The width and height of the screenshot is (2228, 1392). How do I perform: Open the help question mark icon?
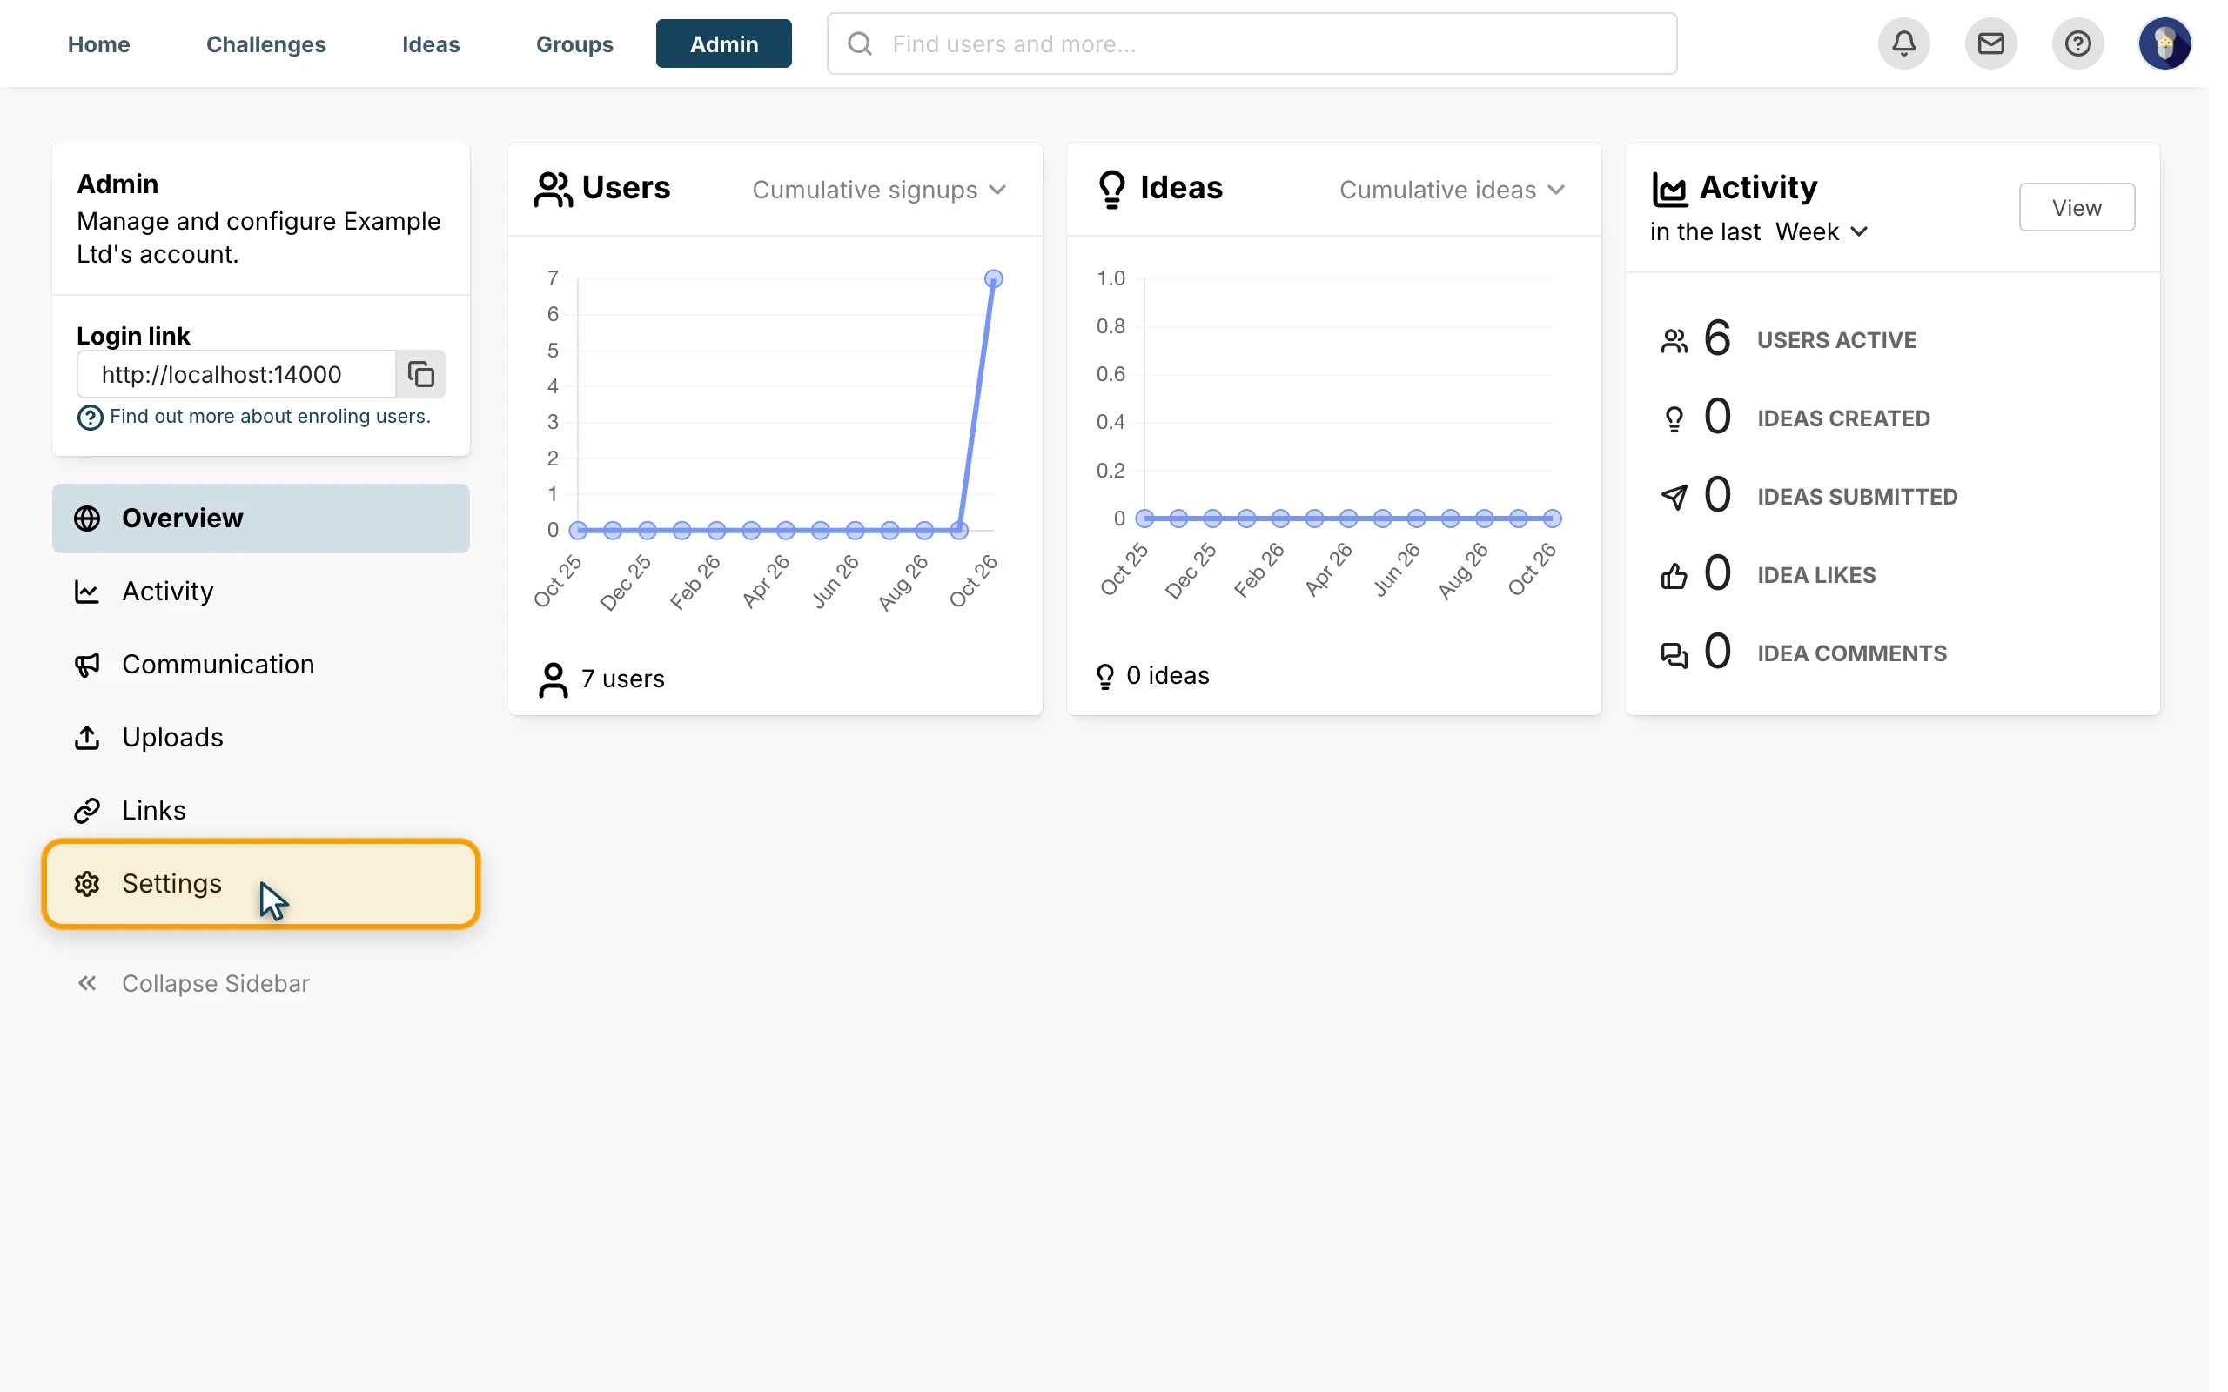pyautogui.click(x=2078, y=43)
